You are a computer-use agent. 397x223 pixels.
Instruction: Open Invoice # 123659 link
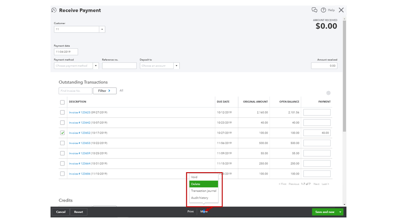click(x=79, y=153)
